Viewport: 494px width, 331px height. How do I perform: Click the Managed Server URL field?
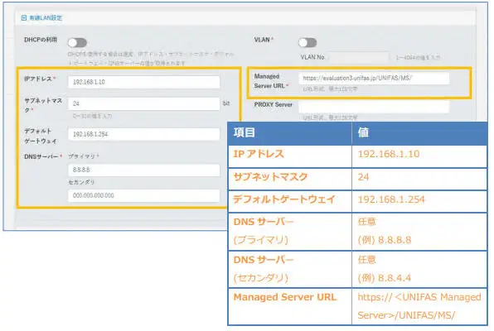[374, 78]
